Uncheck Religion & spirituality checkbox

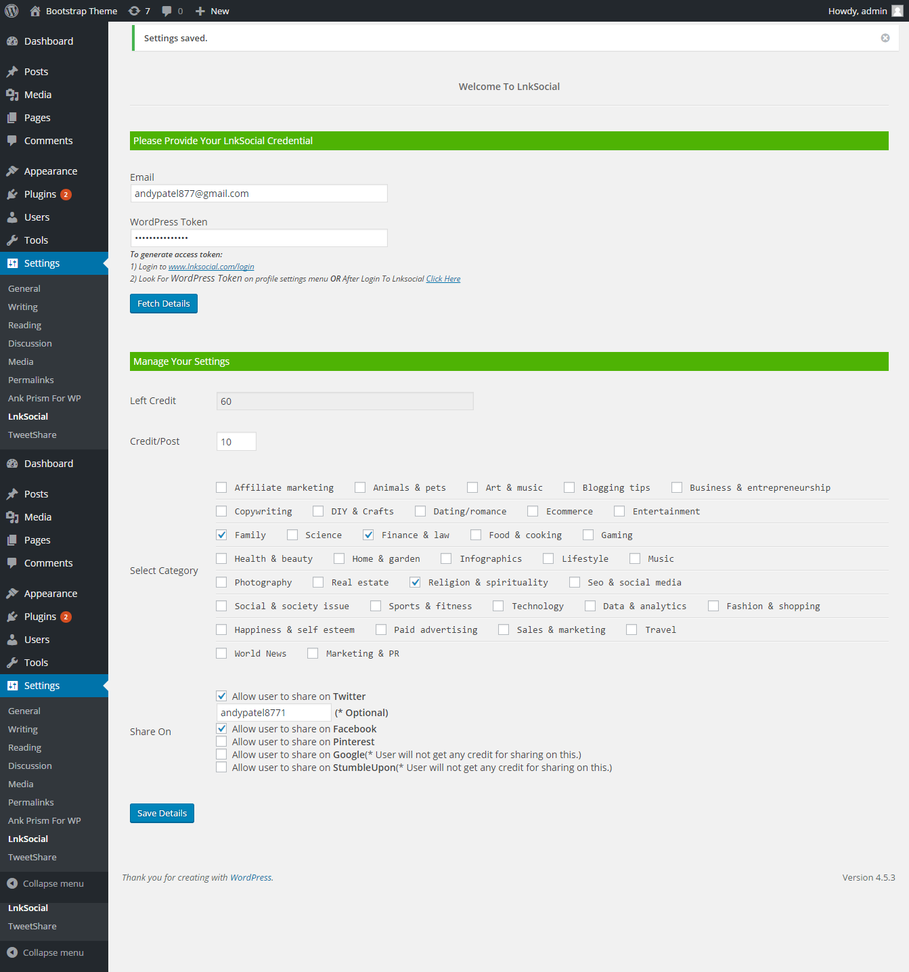[415, 582]
